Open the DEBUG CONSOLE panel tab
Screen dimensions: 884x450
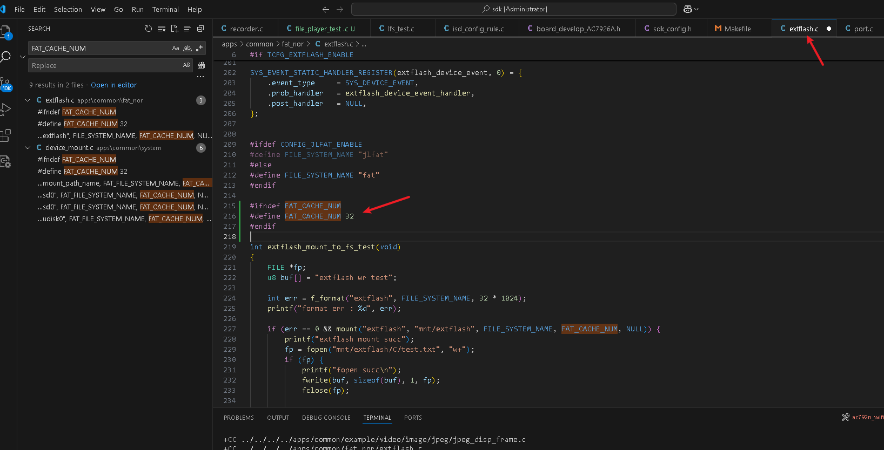click(326, 418)
